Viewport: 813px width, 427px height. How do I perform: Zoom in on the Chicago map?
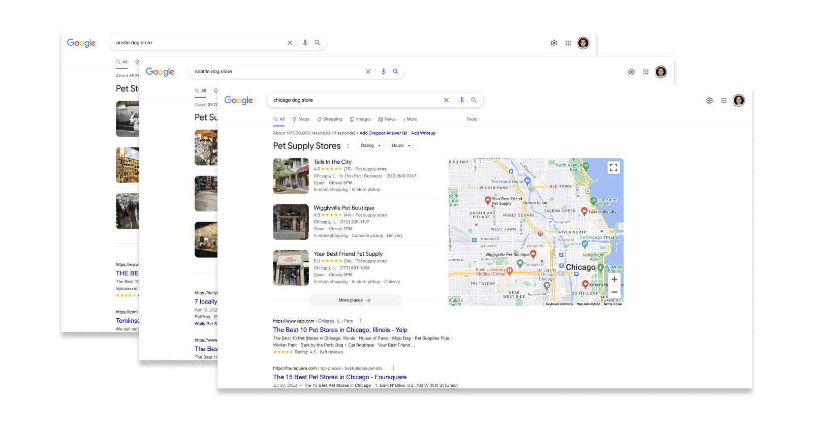pos(614,279)
